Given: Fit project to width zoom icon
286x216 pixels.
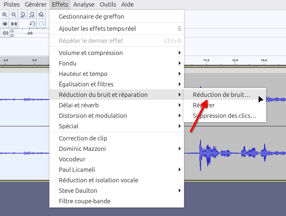Looking at the screenshot, I should click(x=32, y=15).
